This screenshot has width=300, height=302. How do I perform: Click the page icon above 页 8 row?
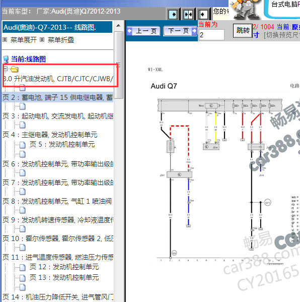[23, 192]
